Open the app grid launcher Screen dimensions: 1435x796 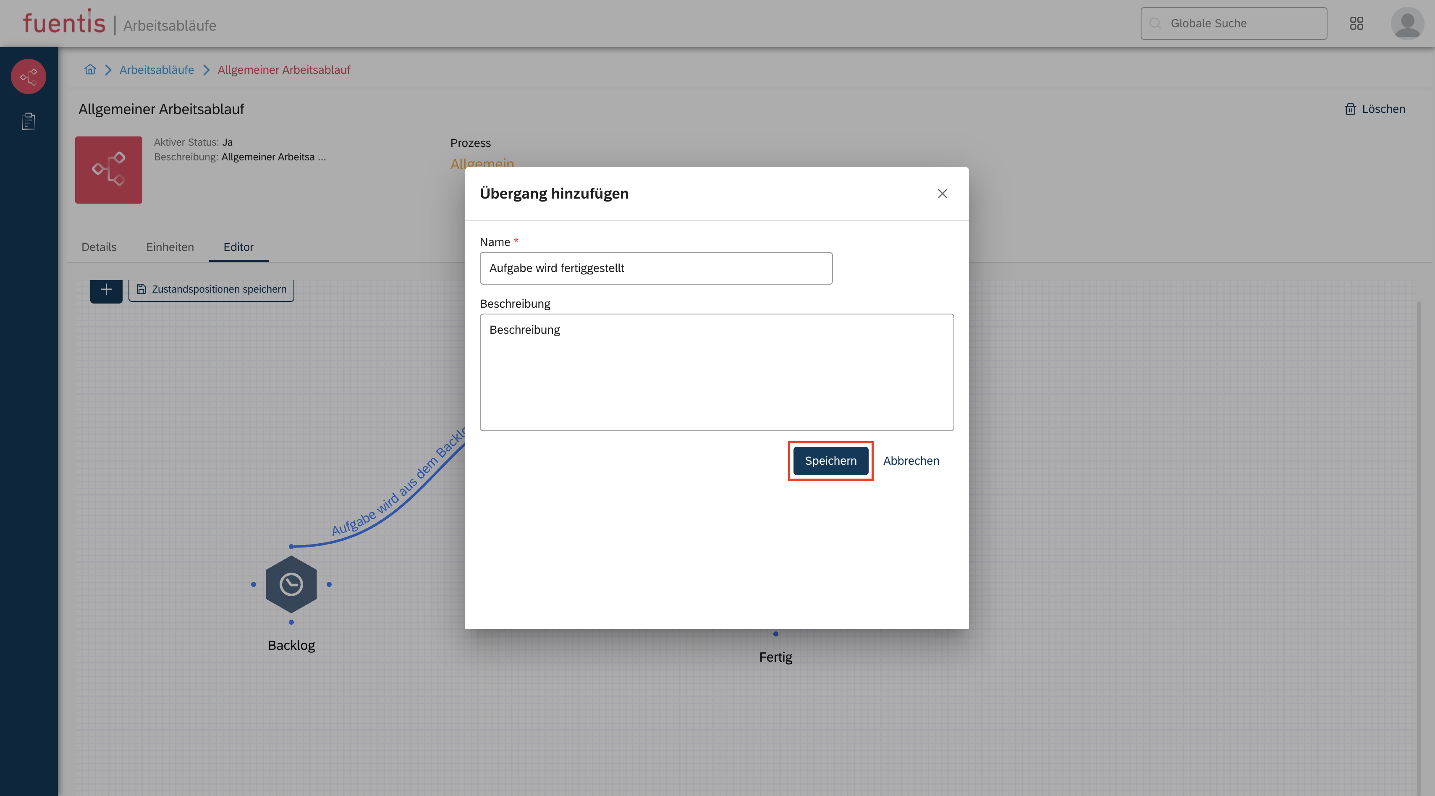(x=1356, y=24)
